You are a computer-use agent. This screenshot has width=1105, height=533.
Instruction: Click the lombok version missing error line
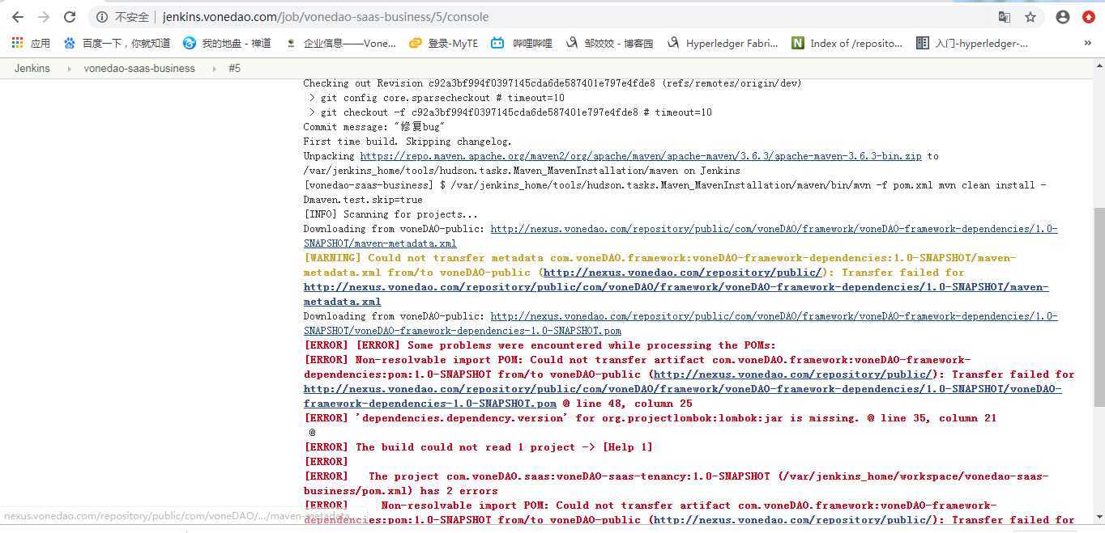pos(650,418)
